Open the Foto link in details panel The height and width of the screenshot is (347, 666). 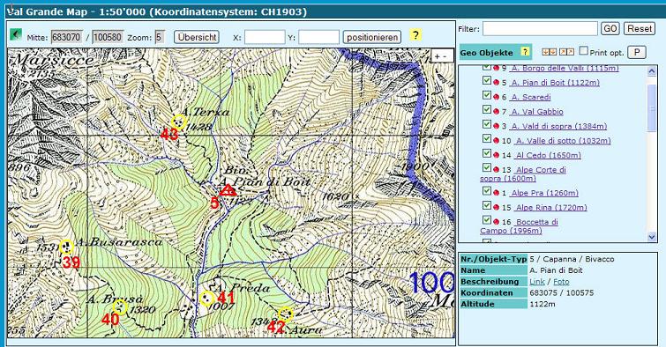pos(561,282)
